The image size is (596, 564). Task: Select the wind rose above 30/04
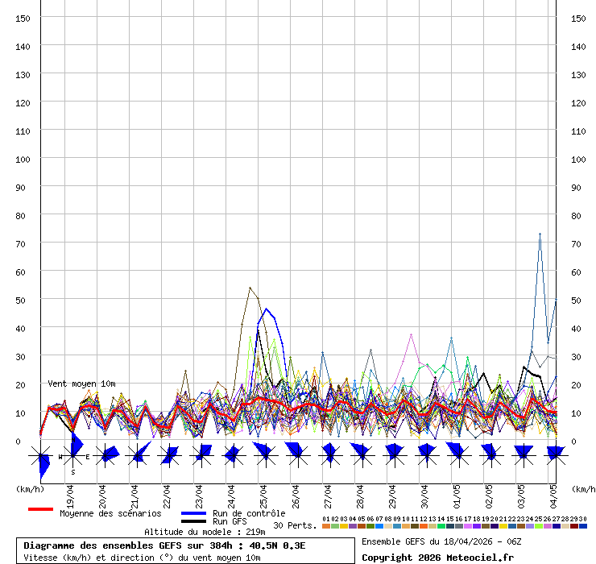click(426, 456)
